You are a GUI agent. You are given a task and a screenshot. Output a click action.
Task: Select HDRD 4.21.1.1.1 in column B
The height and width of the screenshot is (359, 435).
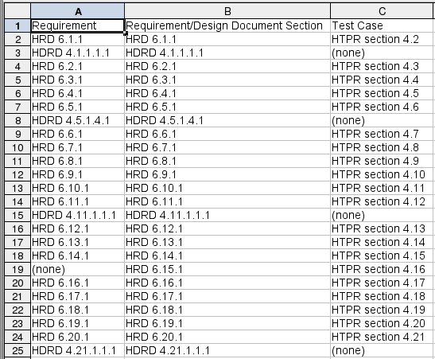[x=227, y=351]
